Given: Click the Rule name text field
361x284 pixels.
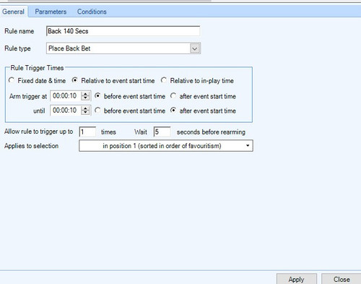Looking at the screenshot, I should point(123,31).
